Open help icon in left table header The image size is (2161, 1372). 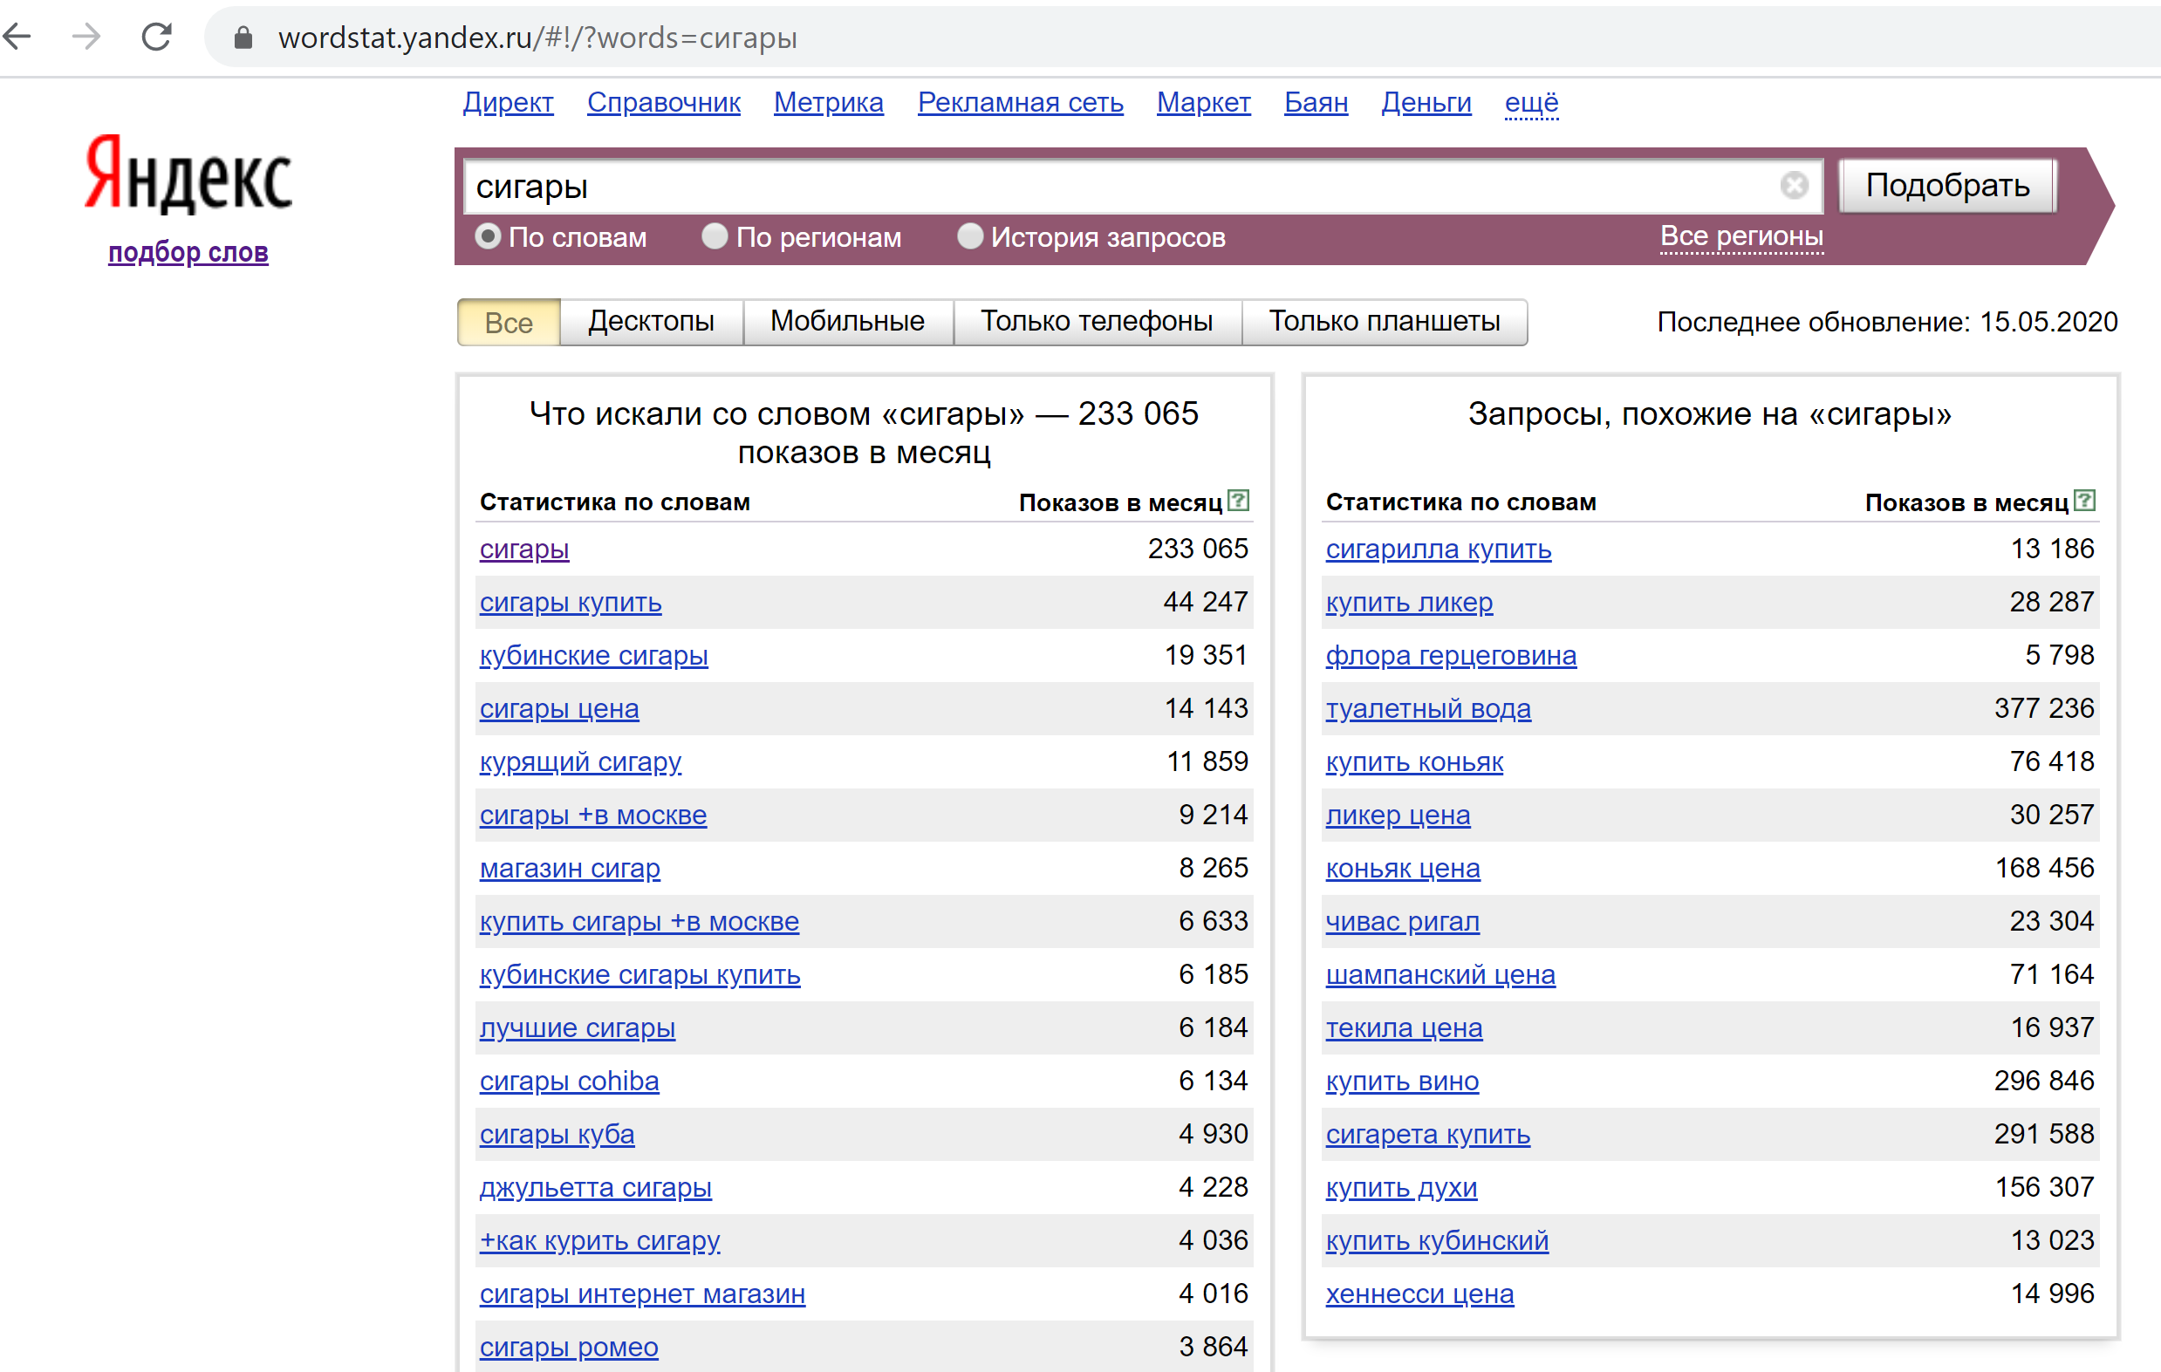(x=1239, y=501)
